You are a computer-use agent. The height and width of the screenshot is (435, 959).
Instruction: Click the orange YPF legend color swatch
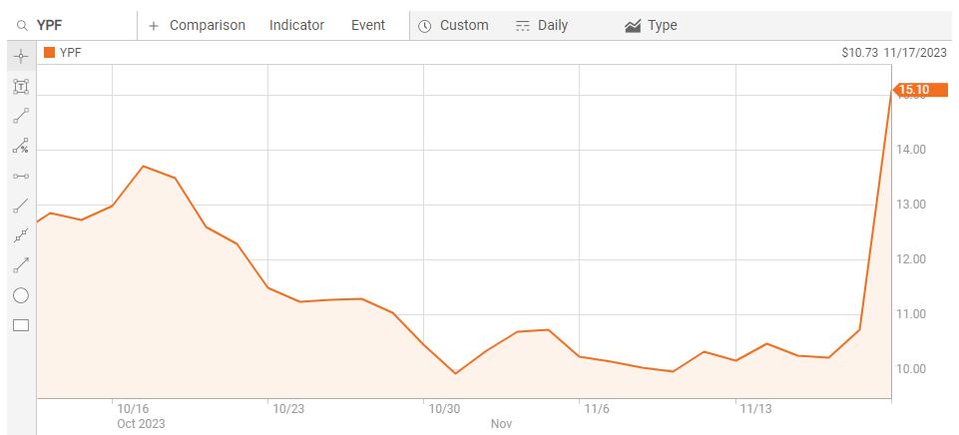[50, 53]
